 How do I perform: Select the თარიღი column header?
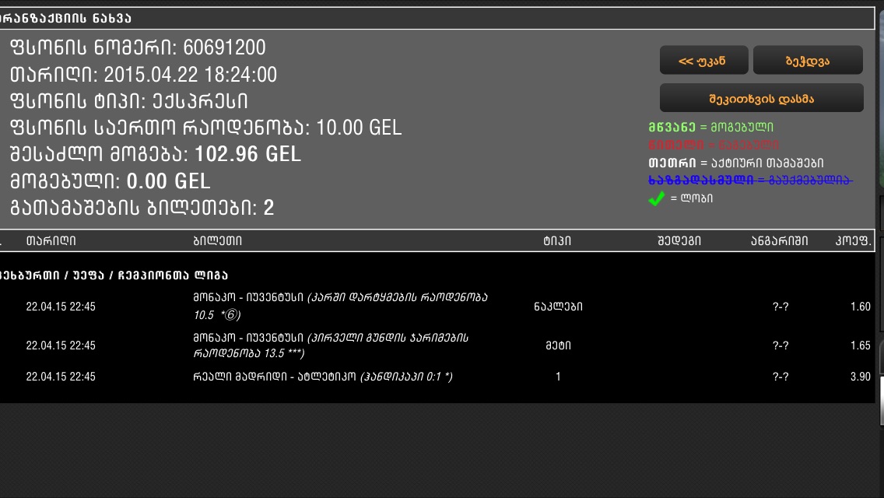(x=51, y=240)
